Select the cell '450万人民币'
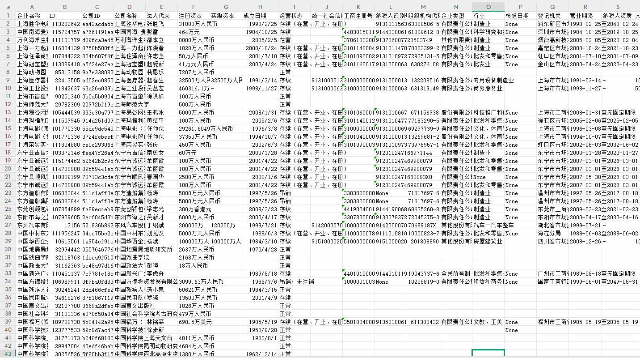The image size is (640, 358). (194, 145)
